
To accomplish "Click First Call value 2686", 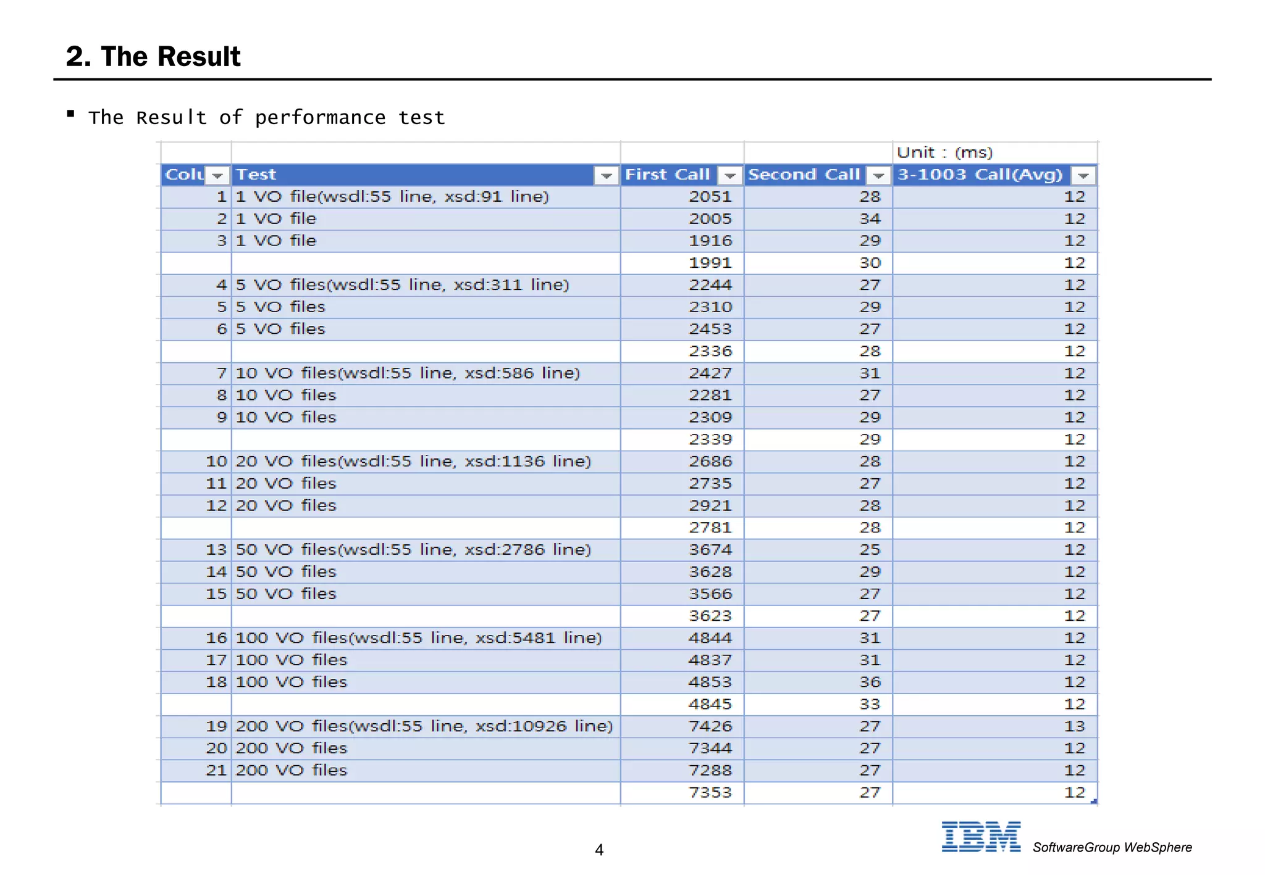I will coord(683,462).
